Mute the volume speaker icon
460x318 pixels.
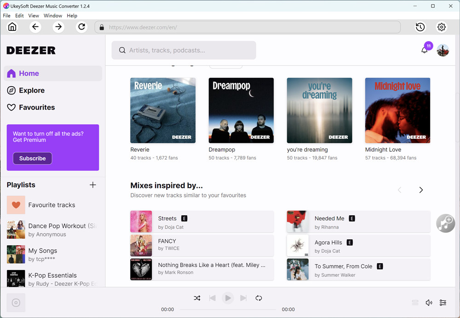tap(429, 303)
